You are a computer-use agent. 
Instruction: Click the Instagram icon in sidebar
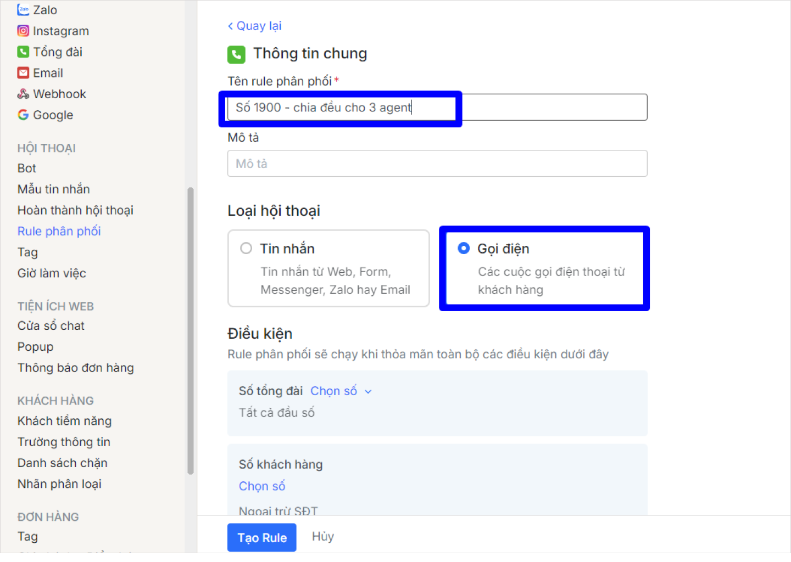(23, 31)
